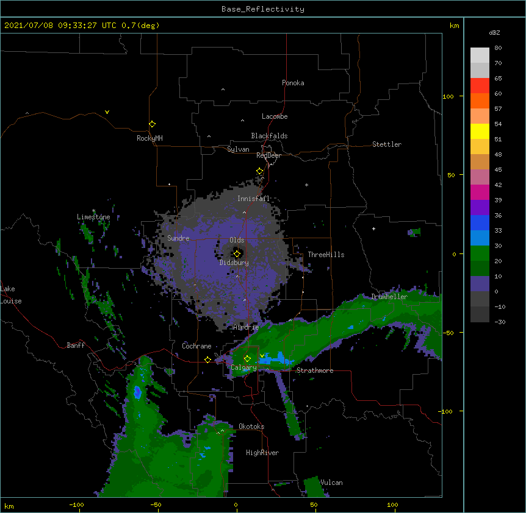The height and width of the screenshot is (513, 526).
Task: Click the Sundre town label
Action: click(178, 238)
